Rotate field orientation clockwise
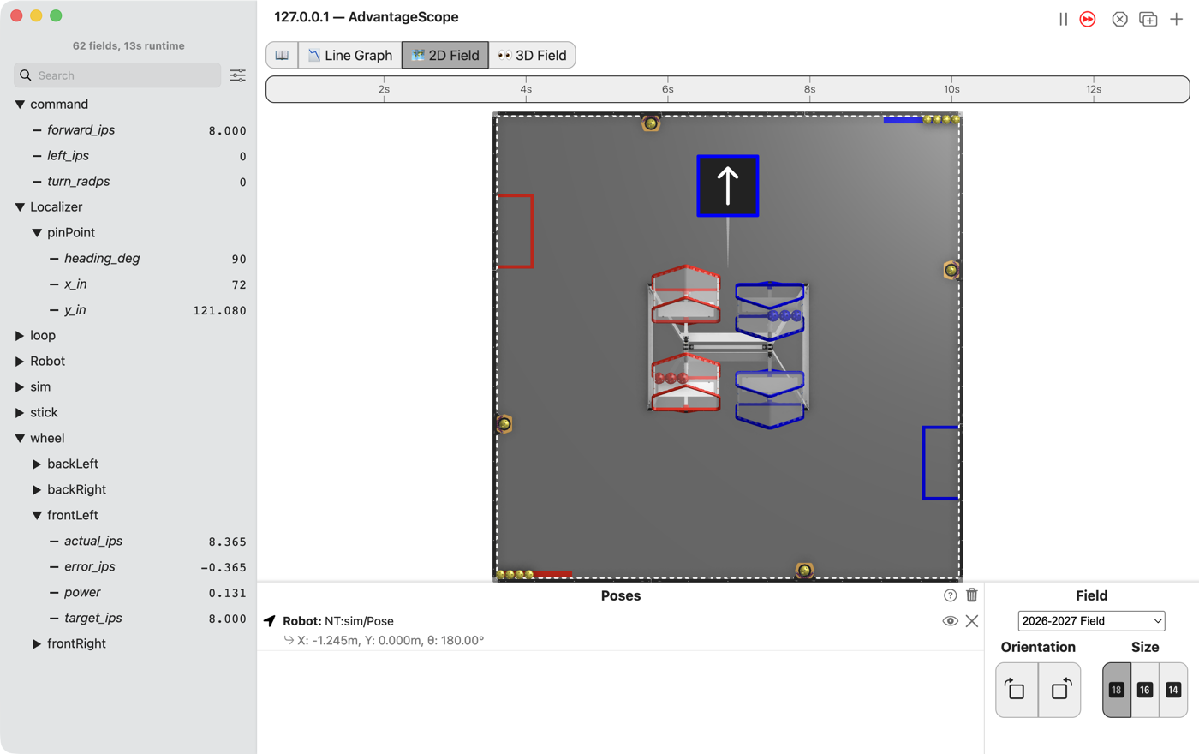Screen dimensions: 1199x754 tap(1059, 690)
